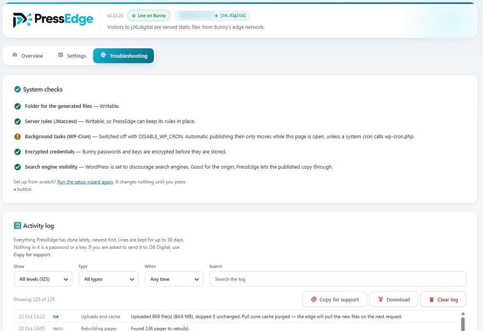Click the Rebuilding pages log type
483x331 pixels.
99,329
